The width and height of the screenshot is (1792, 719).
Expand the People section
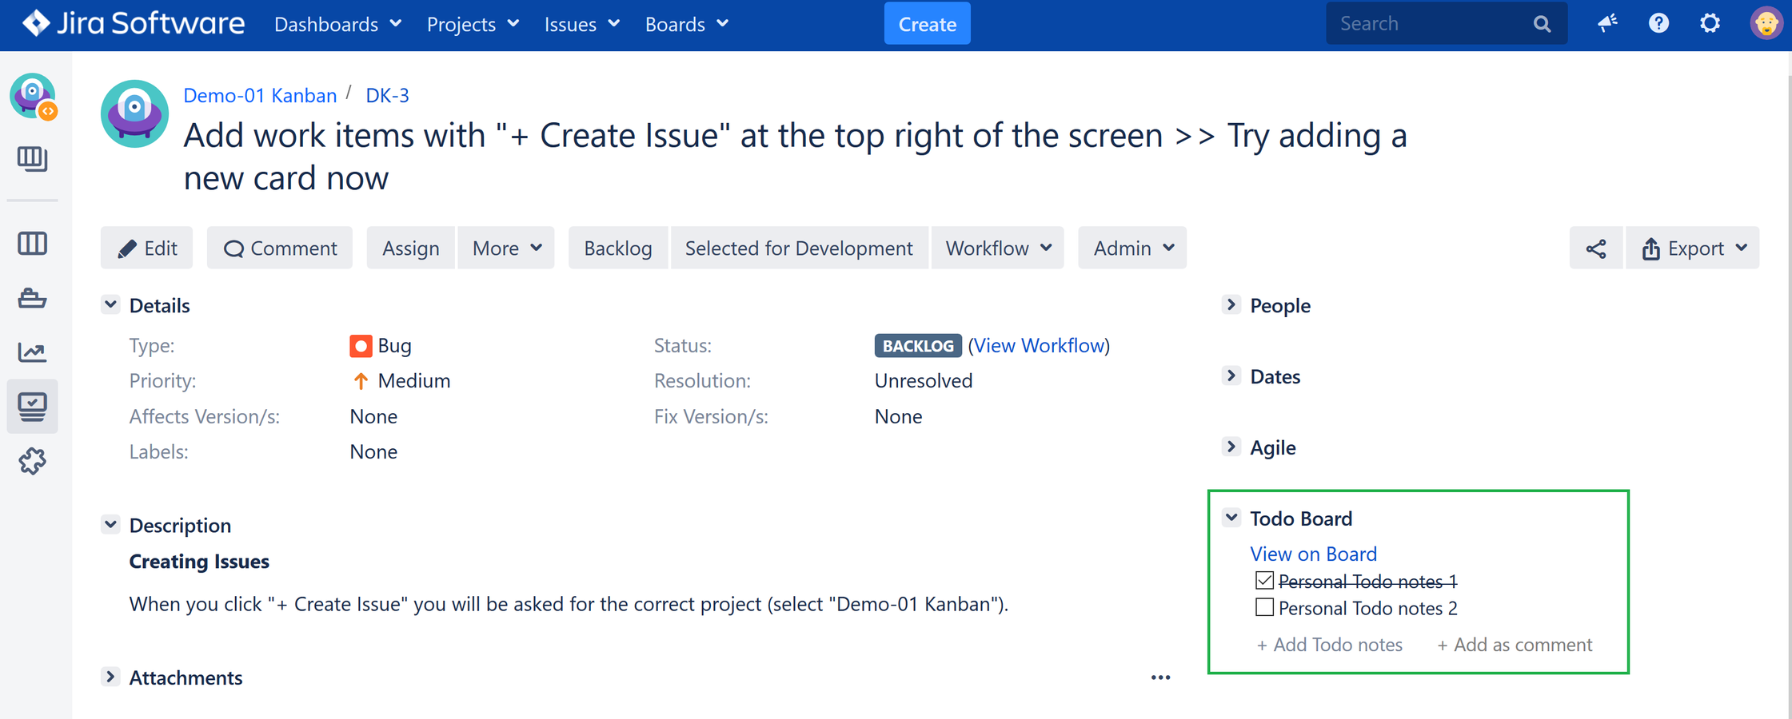pyautogui.click(x=1231, y=304)
